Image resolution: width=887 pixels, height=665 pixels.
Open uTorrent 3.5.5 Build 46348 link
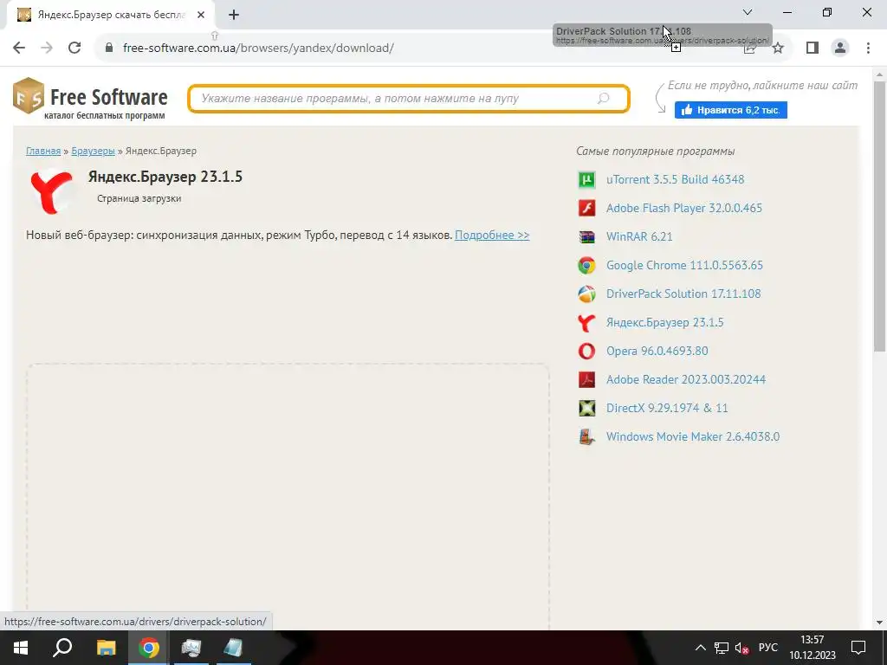coord(675,179)
